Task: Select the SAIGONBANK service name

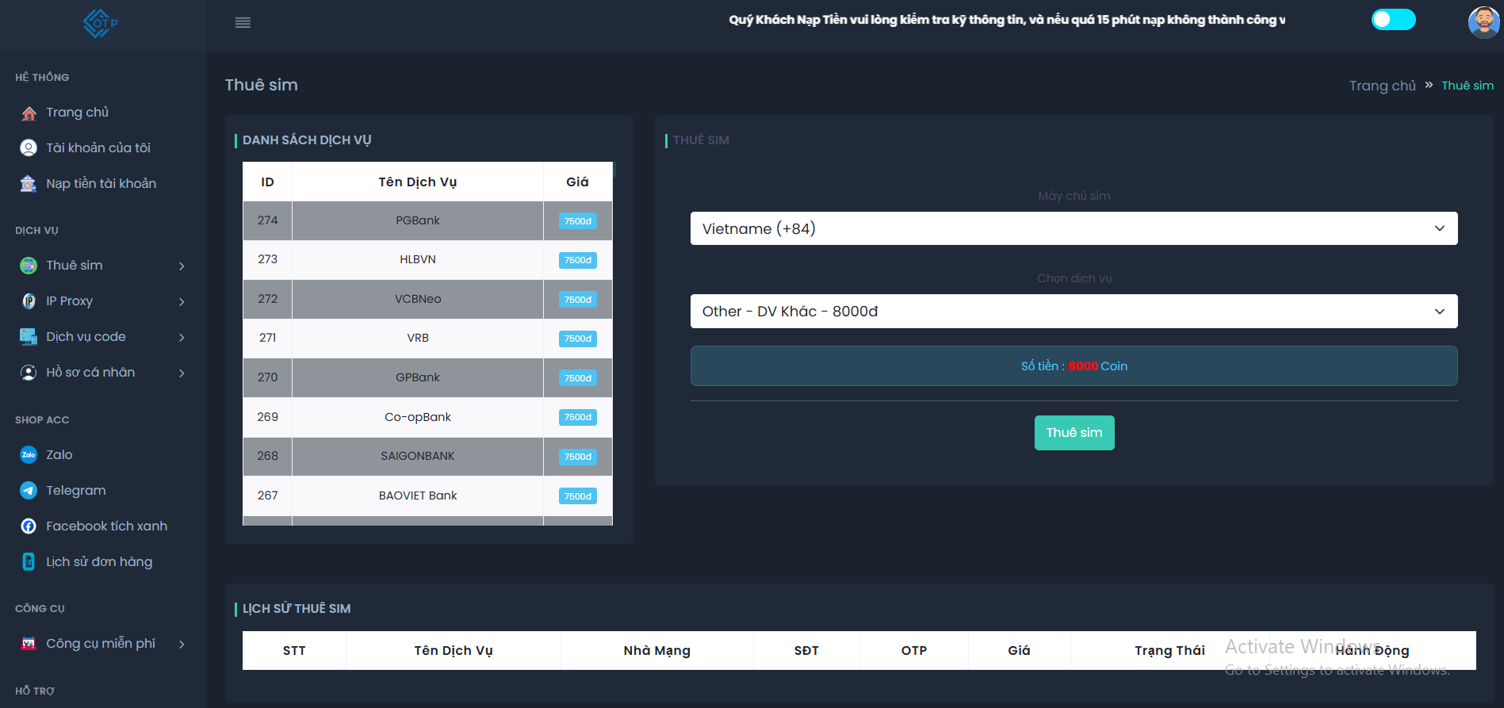Action: point(418,456)
